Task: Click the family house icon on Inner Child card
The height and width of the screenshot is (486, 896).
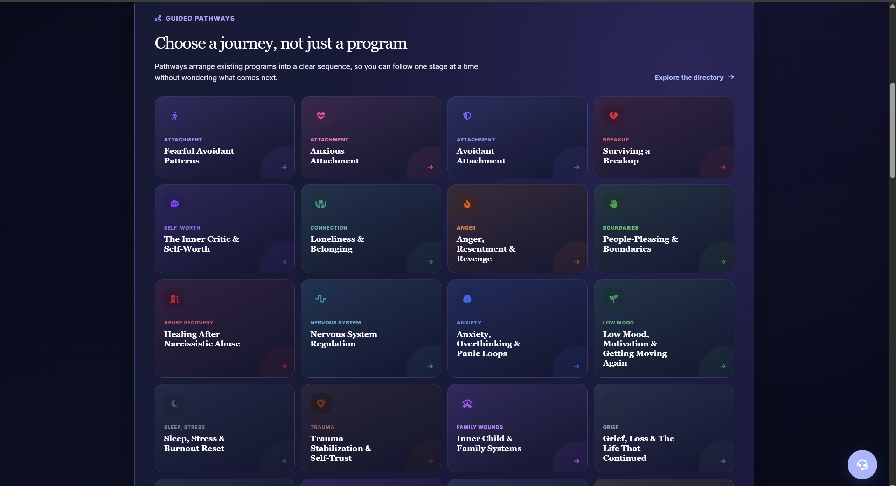Action: (x=467, y=403)
